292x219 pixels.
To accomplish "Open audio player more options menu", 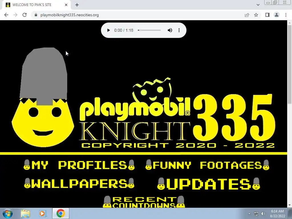I will pyautogui.click(x=179, y=30).
